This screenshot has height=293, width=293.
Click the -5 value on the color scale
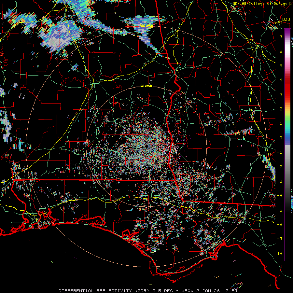[x=280, y=210]
